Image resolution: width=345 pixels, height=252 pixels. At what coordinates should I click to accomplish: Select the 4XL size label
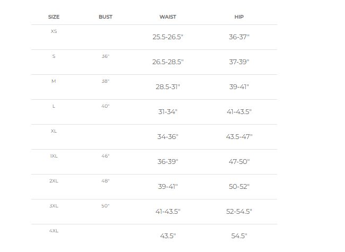point(54,231)
